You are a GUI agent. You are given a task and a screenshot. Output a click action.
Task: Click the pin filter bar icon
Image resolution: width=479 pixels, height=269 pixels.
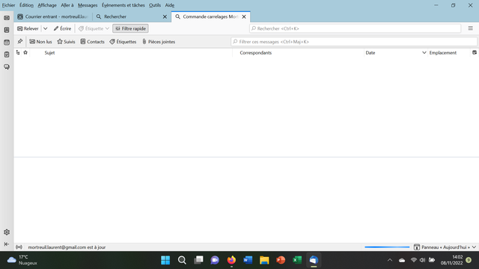coord(20,42)
